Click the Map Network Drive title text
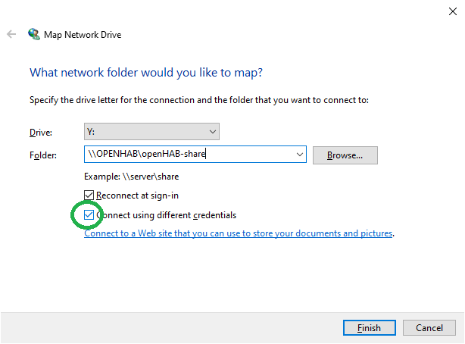 coord(83,35)
